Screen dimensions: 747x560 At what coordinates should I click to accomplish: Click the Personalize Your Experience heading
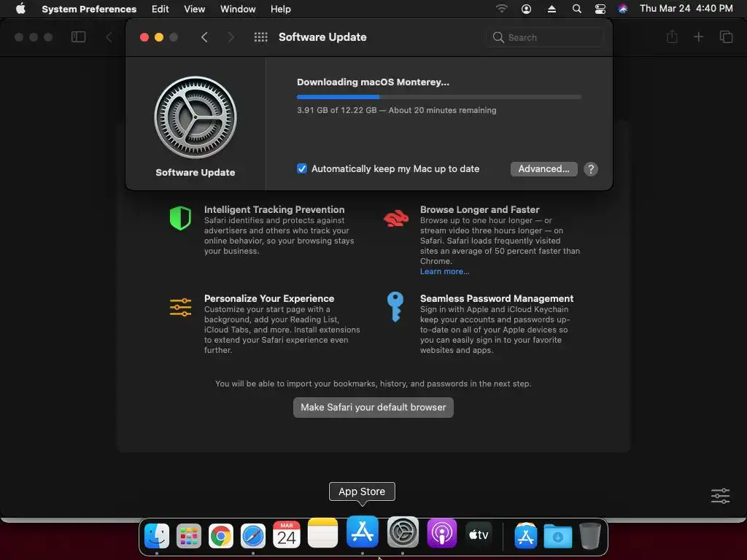click(x=269, y=298)
